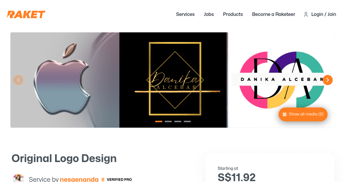Click Become a Raketeer link
346x182 pixels.
pos(274,14)
